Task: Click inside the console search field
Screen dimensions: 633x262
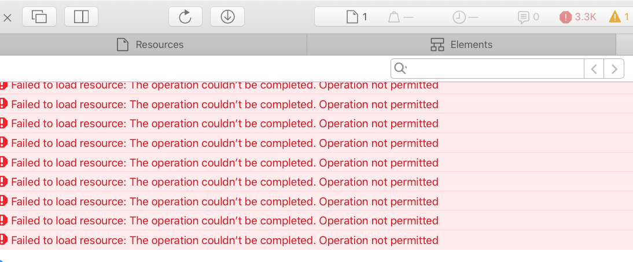Action: click(x=495, y=69)
